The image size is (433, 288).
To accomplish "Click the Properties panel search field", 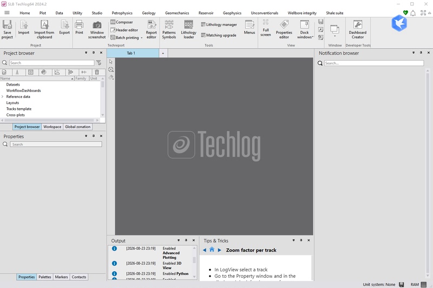I will (56, 145).
